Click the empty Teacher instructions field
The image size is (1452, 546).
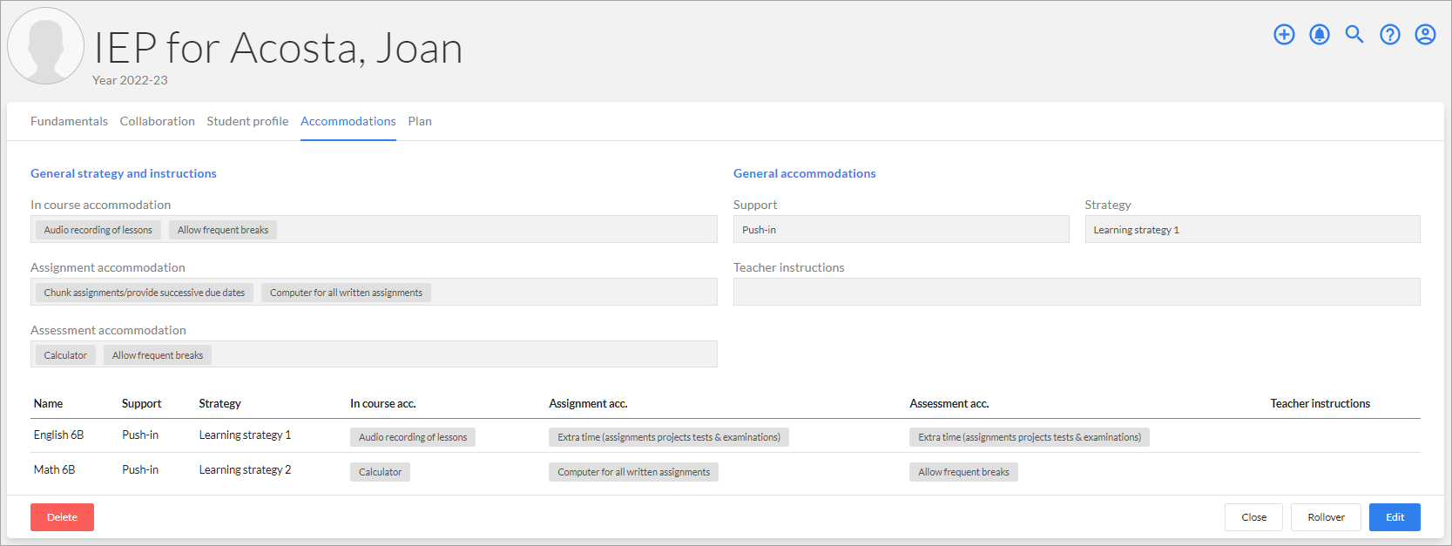click(x=1076, y=293)
